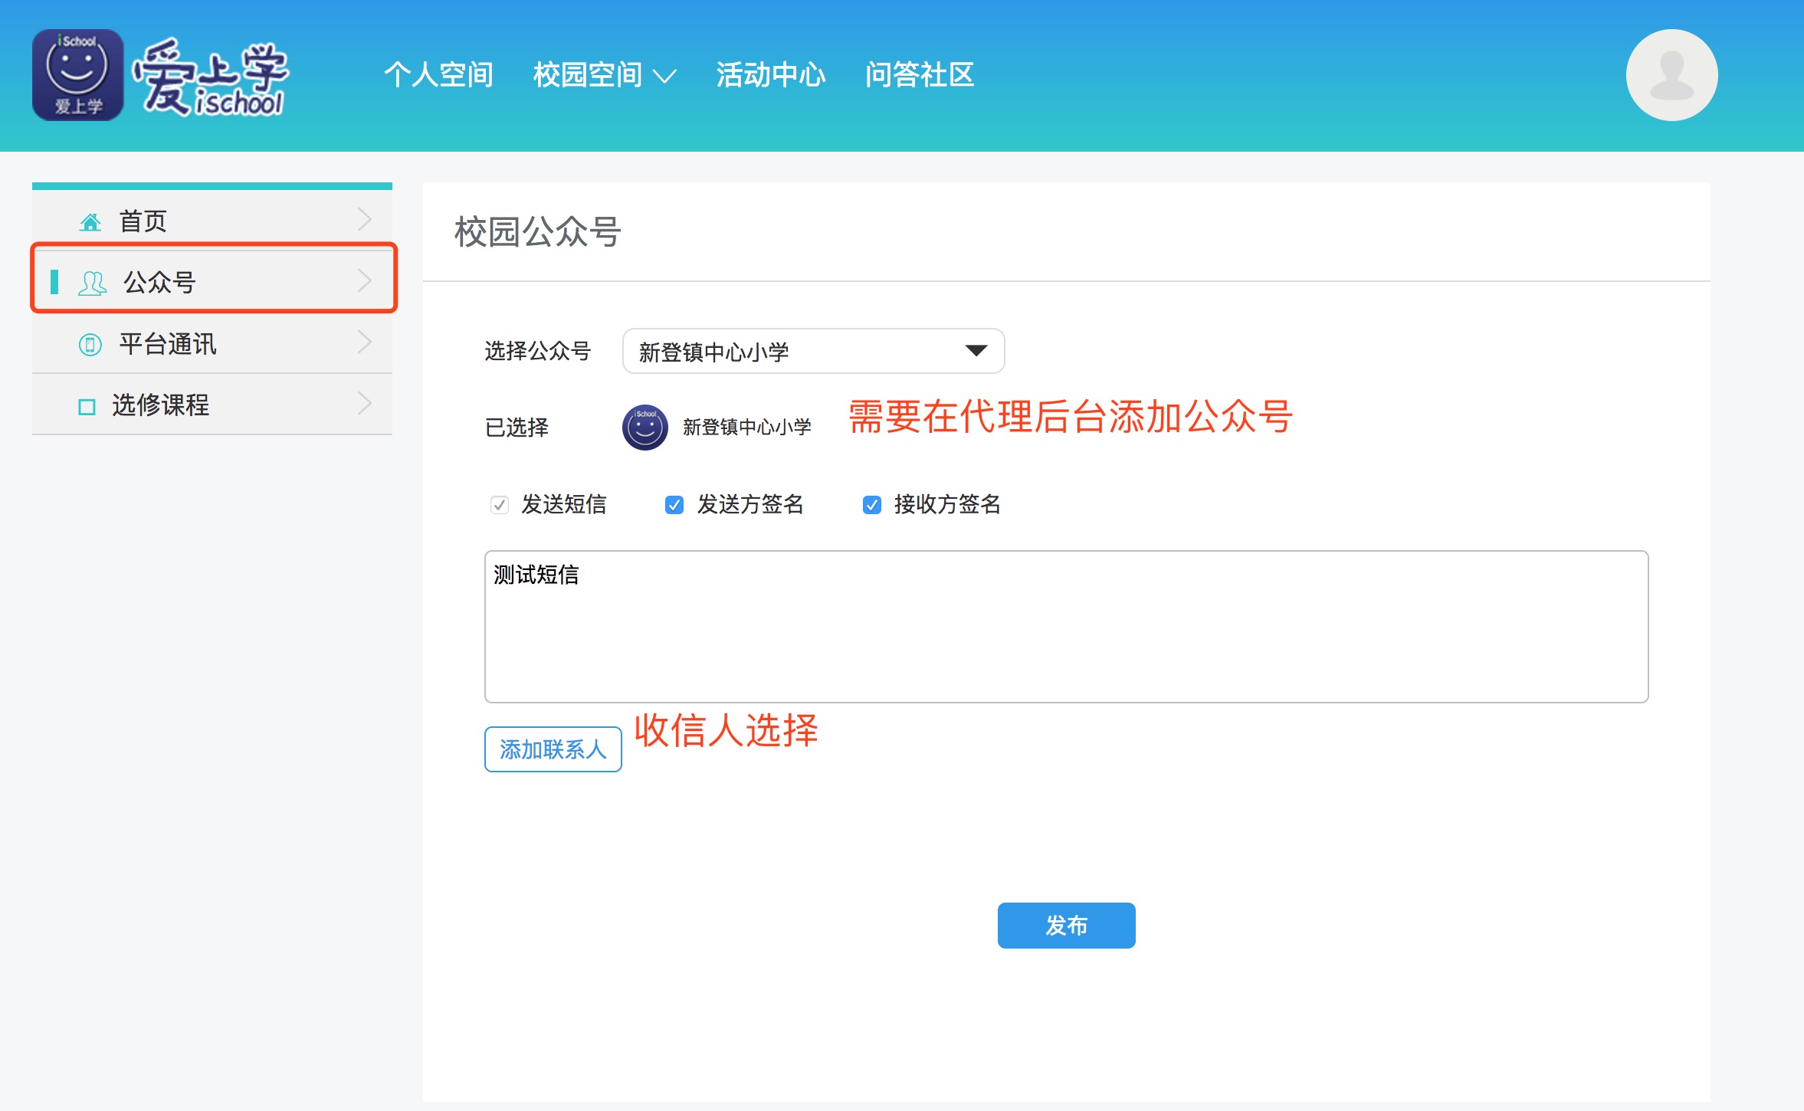
Task: Uncheck the 接收方签名 checkbox
Action: coord(871,505)
